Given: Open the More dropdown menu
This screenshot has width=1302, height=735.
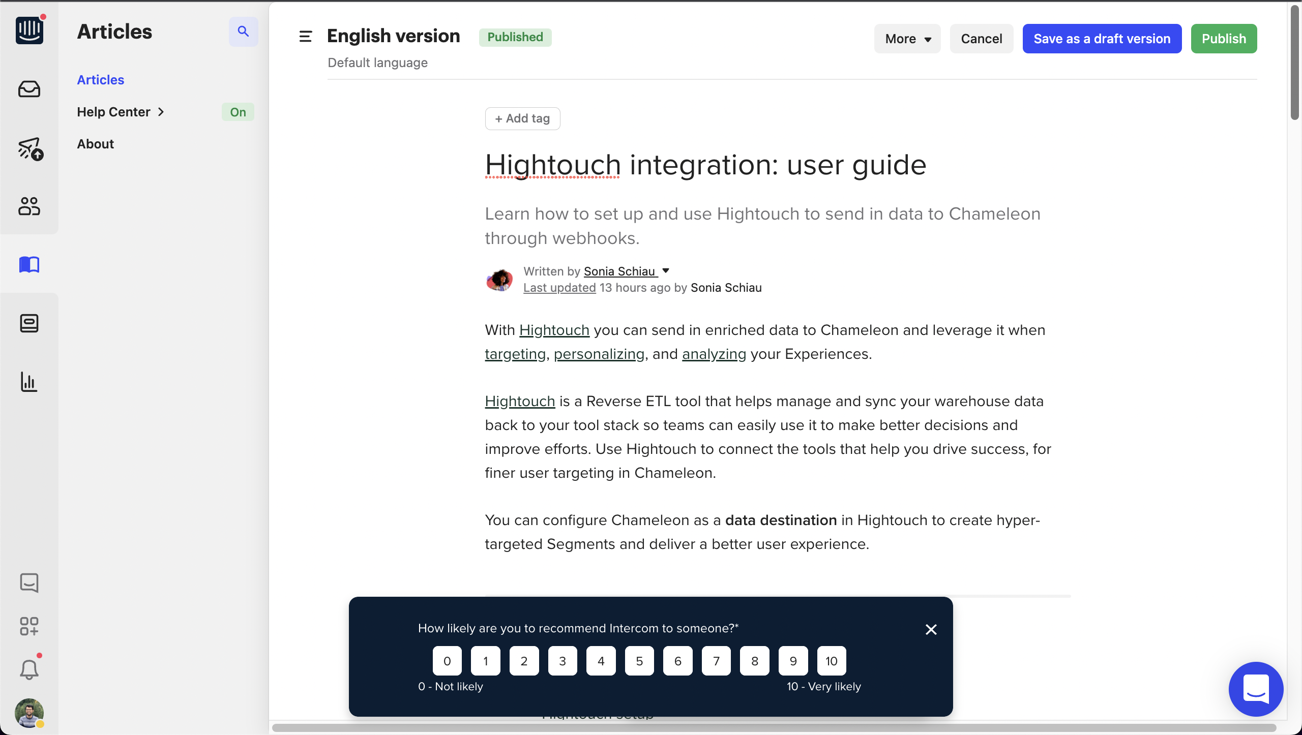Looking at the screenshot, I should click(x=907, y=39).
